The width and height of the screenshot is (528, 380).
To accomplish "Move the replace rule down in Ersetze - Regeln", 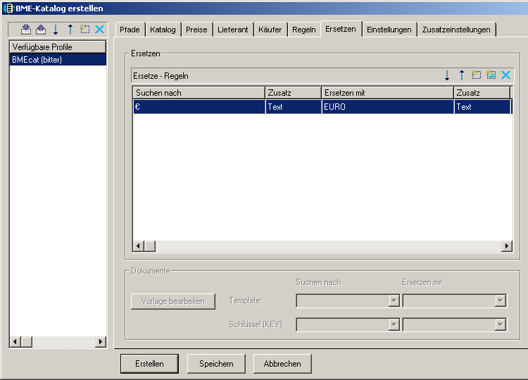I will pyautogui.click(x=447, y=75).
